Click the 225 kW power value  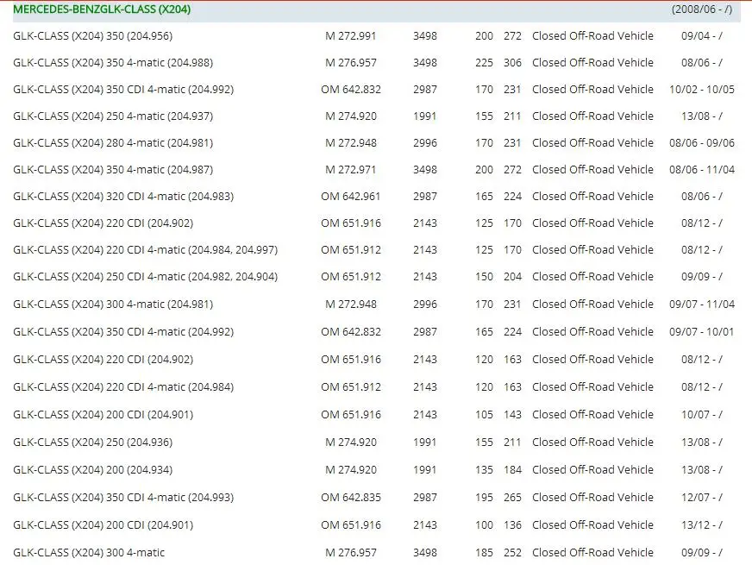tap(484, 63)
